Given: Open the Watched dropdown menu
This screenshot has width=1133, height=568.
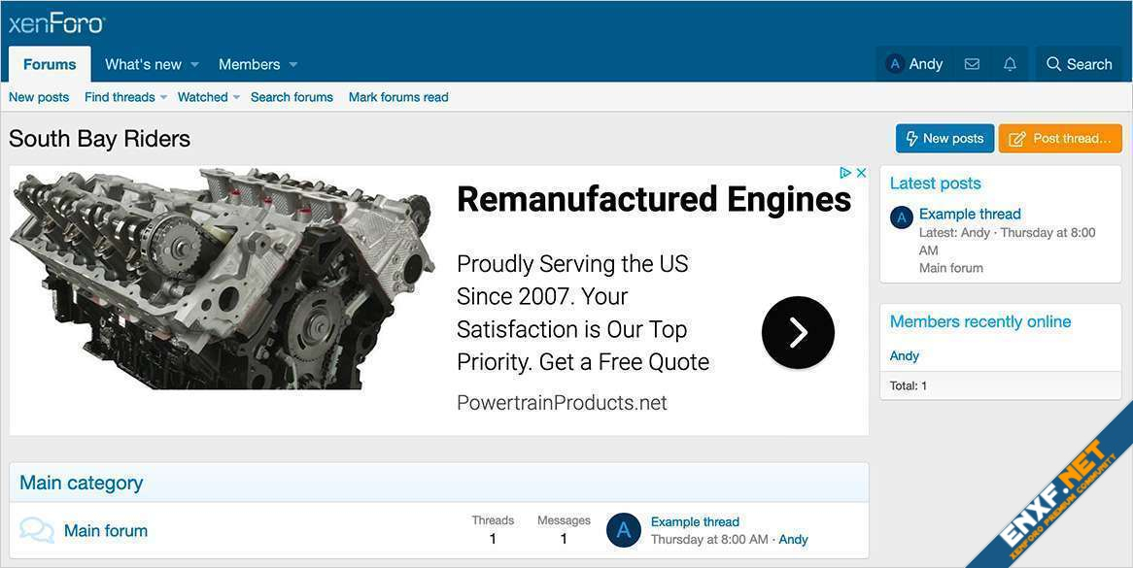Looking at the screenshot, I should [208, 97].
